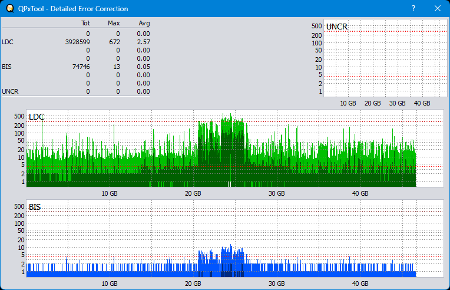Click the 40 GB label under LDC graph
The width and height of the screenshot is (450, 290).
click(x=360, y=193)
